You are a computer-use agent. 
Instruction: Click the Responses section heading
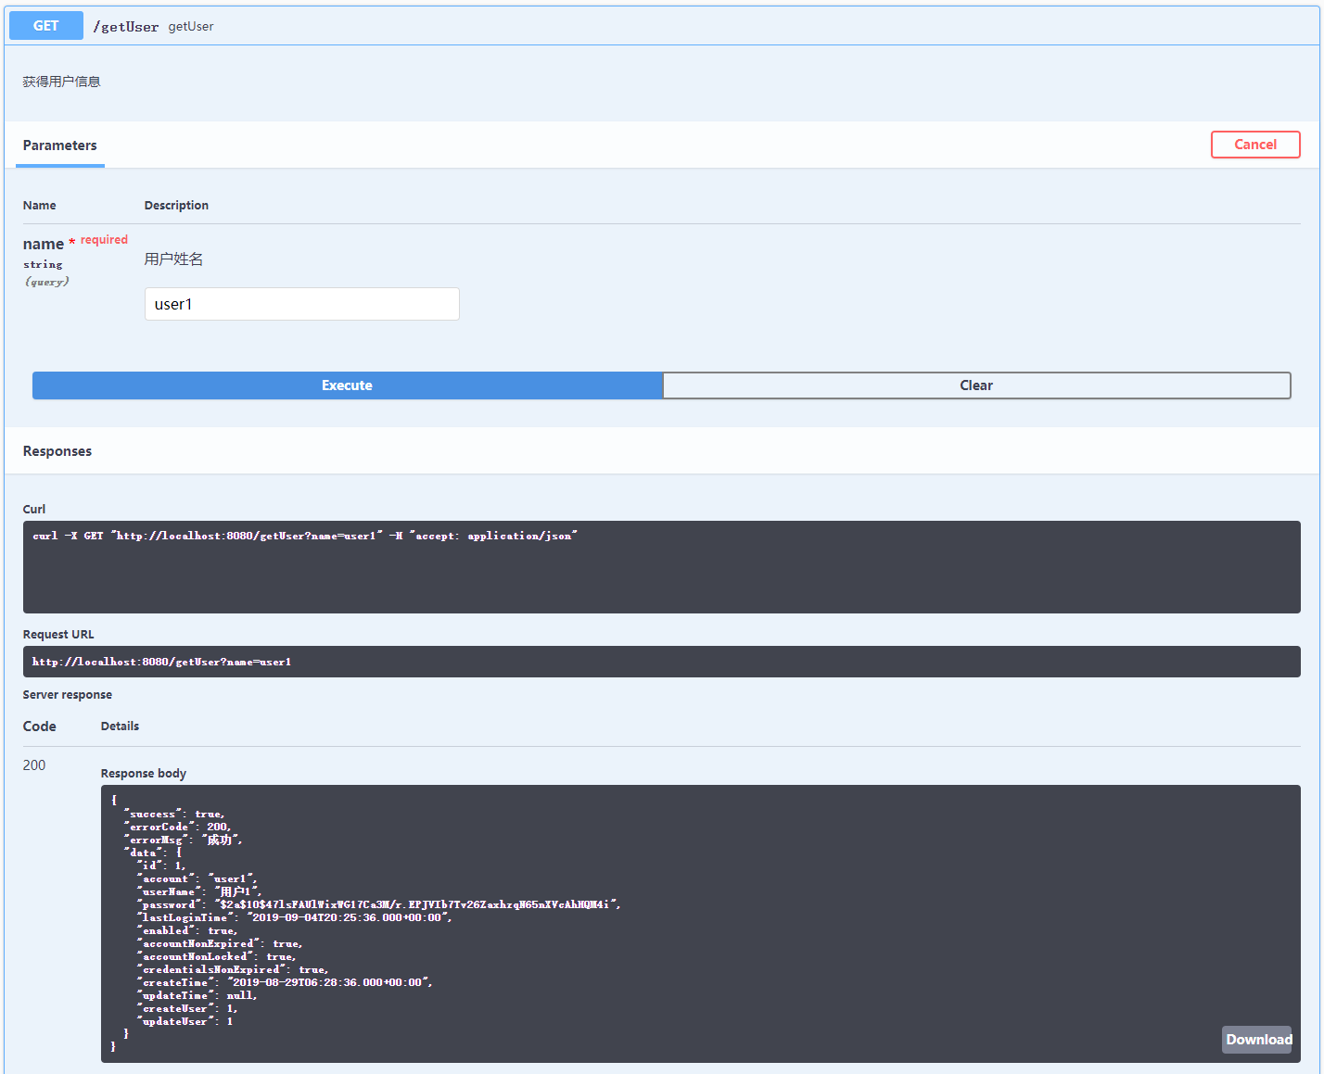pyautogui.click(x=57, y=451)
